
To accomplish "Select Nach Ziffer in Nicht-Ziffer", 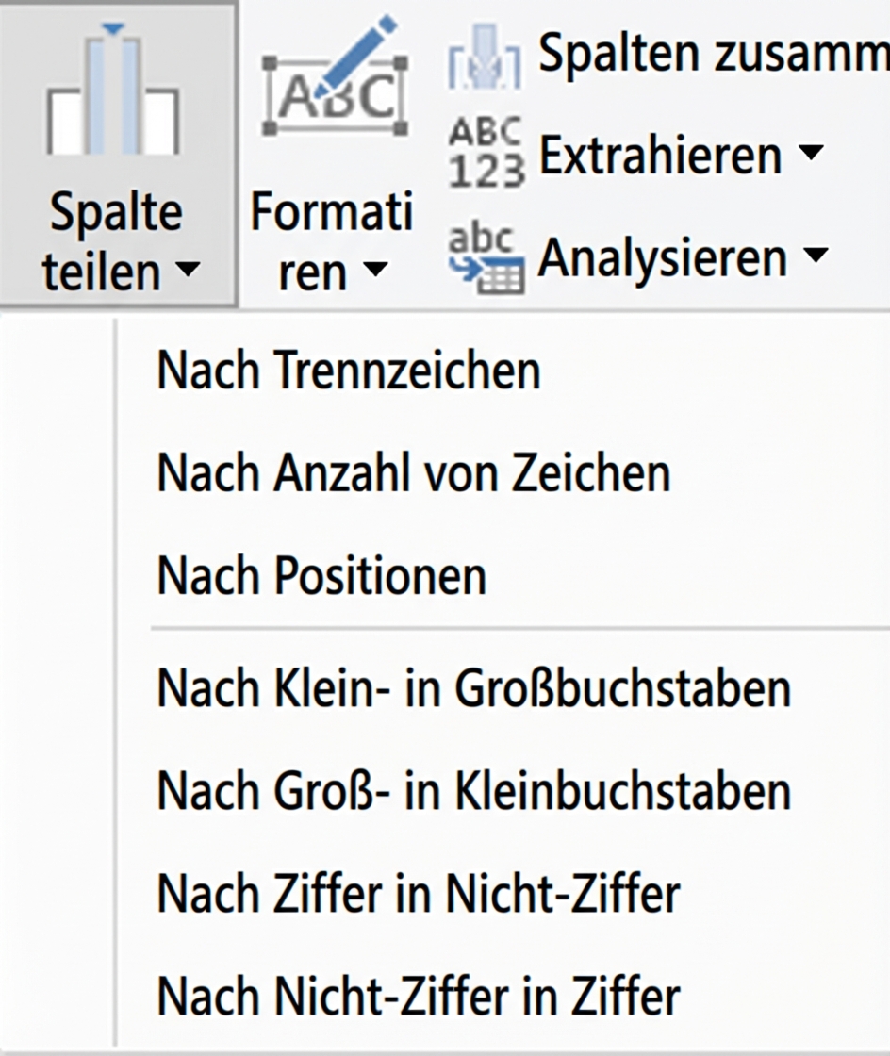I will (419, 894).
